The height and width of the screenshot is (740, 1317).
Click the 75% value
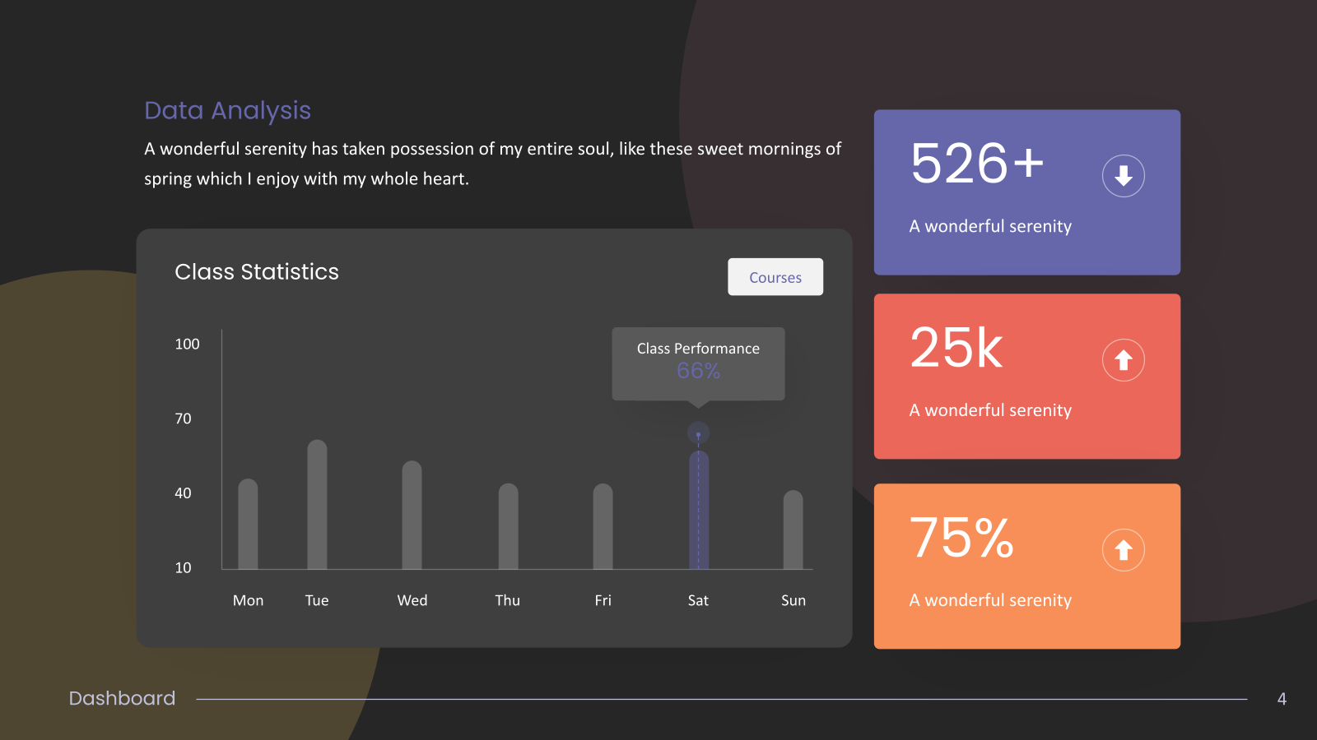[961, 538]
